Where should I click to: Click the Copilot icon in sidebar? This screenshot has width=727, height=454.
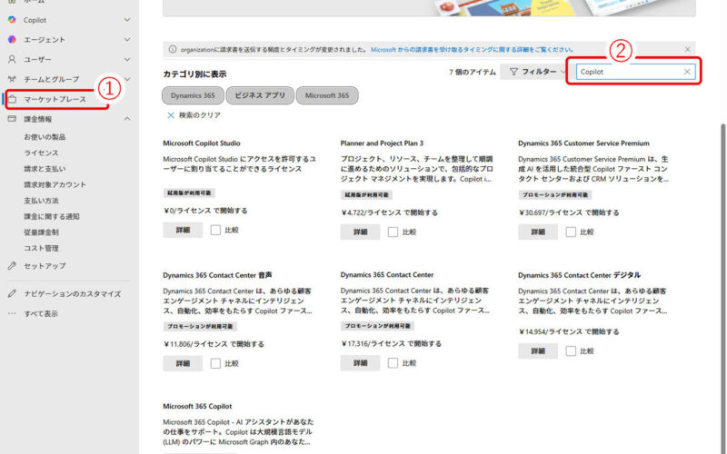(x=12, y=20)
